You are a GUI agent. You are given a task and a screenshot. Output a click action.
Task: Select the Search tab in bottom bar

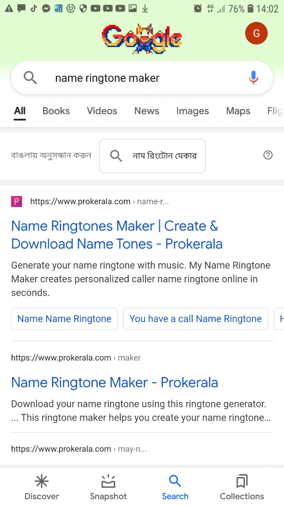(x=175, y=487)
